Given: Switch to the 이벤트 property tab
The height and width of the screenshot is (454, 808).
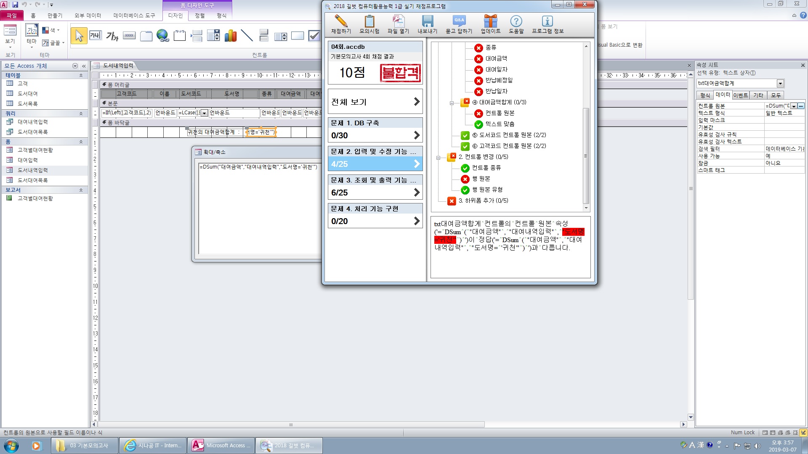Looking at the screenshot, I should click(740, 95).
